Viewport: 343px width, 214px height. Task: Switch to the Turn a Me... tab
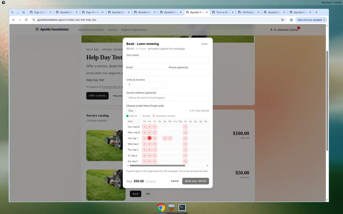click(222, 12)
